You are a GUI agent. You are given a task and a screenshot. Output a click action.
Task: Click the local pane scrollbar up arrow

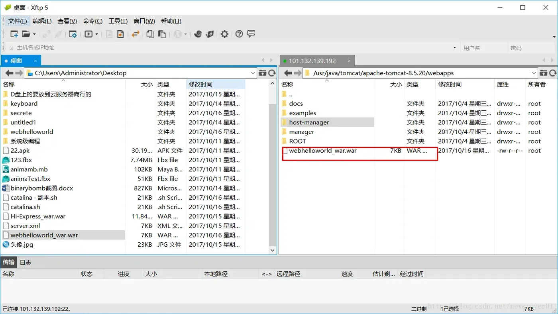[273, 84]
